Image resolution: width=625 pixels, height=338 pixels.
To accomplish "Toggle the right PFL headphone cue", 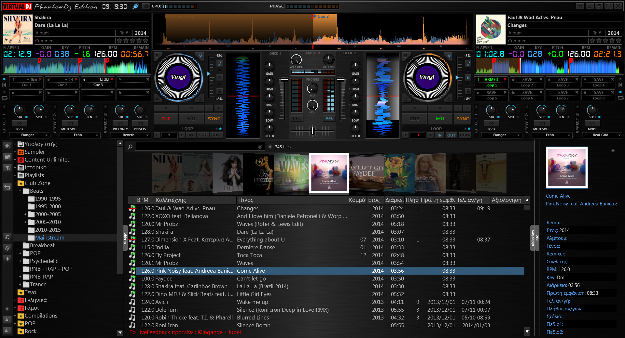I will tap(329, 119).
